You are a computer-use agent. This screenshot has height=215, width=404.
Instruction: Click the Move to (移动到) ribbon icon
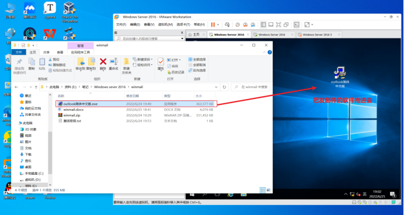(81, 61)
